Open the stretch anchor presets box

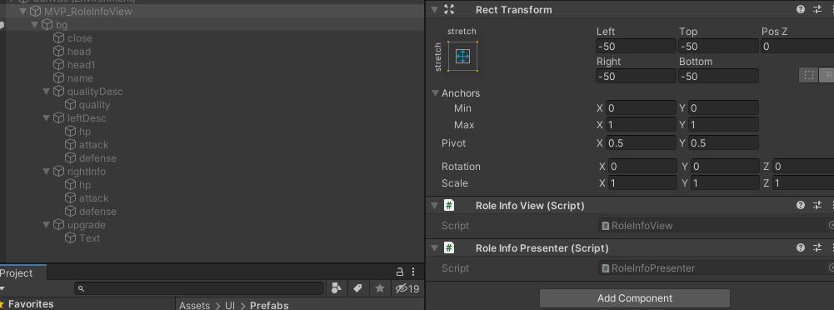[x=462, y=56]
